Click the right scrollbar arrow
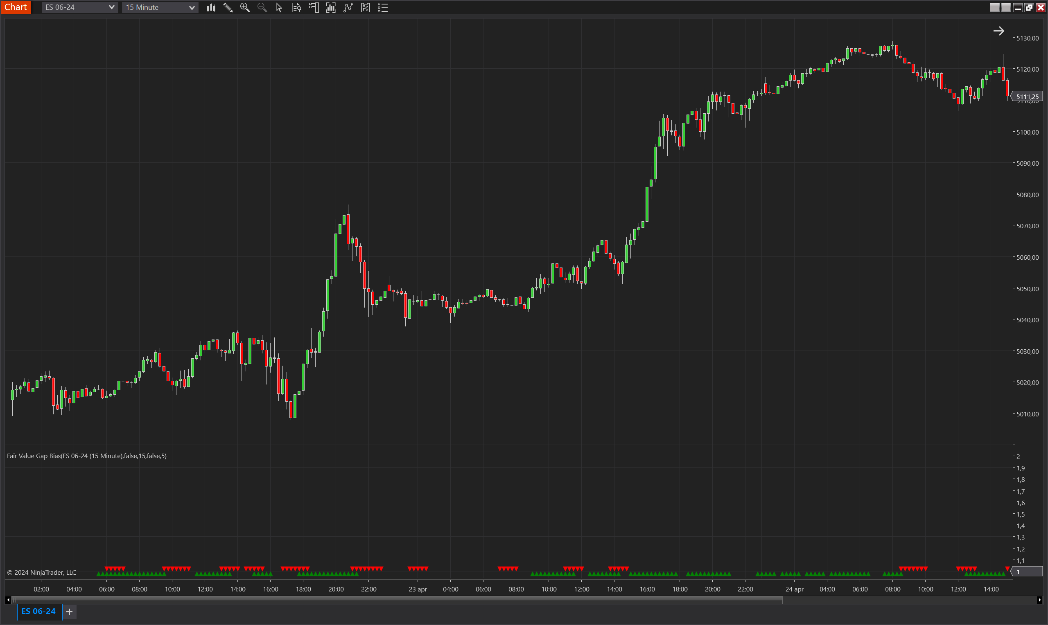The height and width of the screenshot is (625, 1048). tap(1039, 600)
